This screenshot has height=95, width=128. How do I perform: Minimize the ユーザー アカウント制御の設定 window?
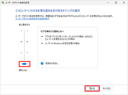108,3
